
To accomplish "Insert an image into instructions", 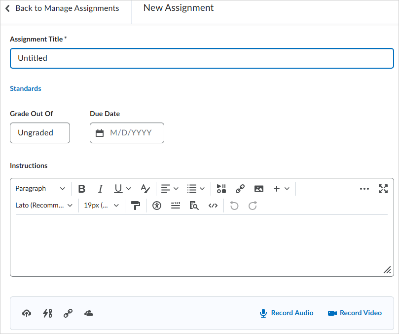I will point(259,189).
